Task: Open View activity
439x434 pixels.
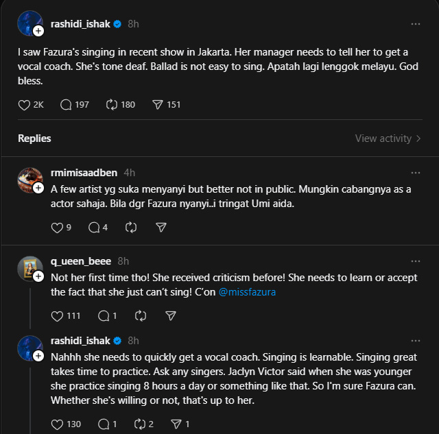Action: click(x=388, y=138)
